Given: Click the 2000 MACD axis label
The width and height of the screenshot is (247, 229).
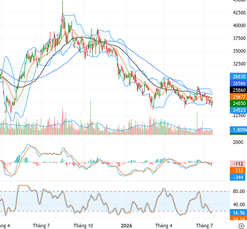Looking at the screenshot, I should click(x=238, y=142).
